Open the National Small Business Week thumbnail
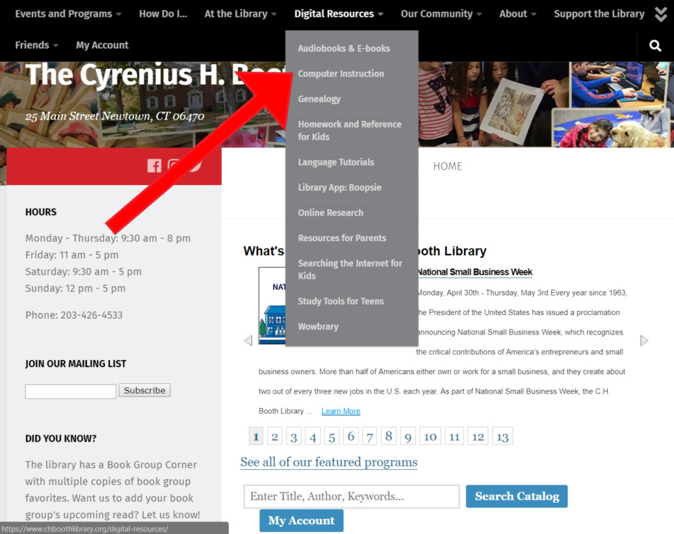The image size is (674, 534). coord(272,305)
